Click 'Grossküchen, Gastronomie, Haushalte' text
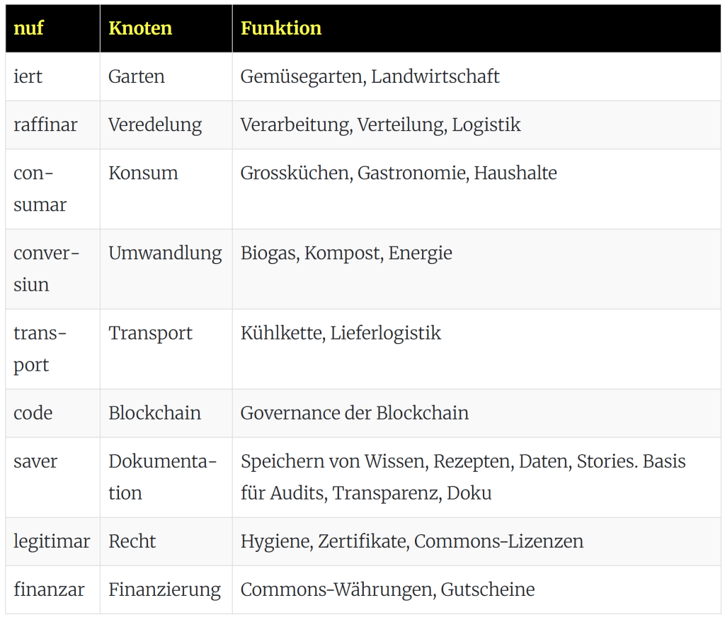Screen dimensions: 725x617 click(x=399, y=173)
